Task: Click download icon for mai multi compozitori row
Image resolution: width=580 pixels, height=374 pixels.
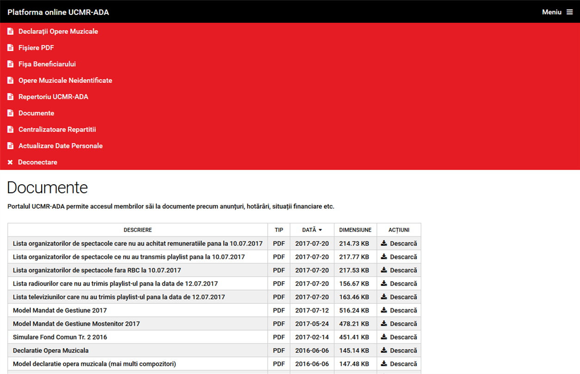Action: (x=384, y=364)
